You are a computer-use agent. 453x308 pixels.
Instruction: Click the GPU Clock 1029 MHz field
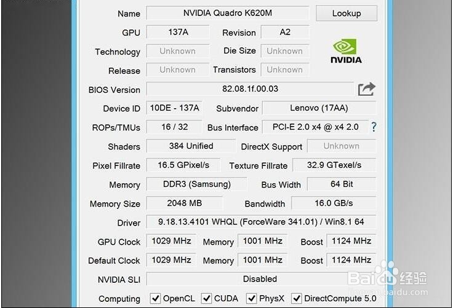coord(170,241)
